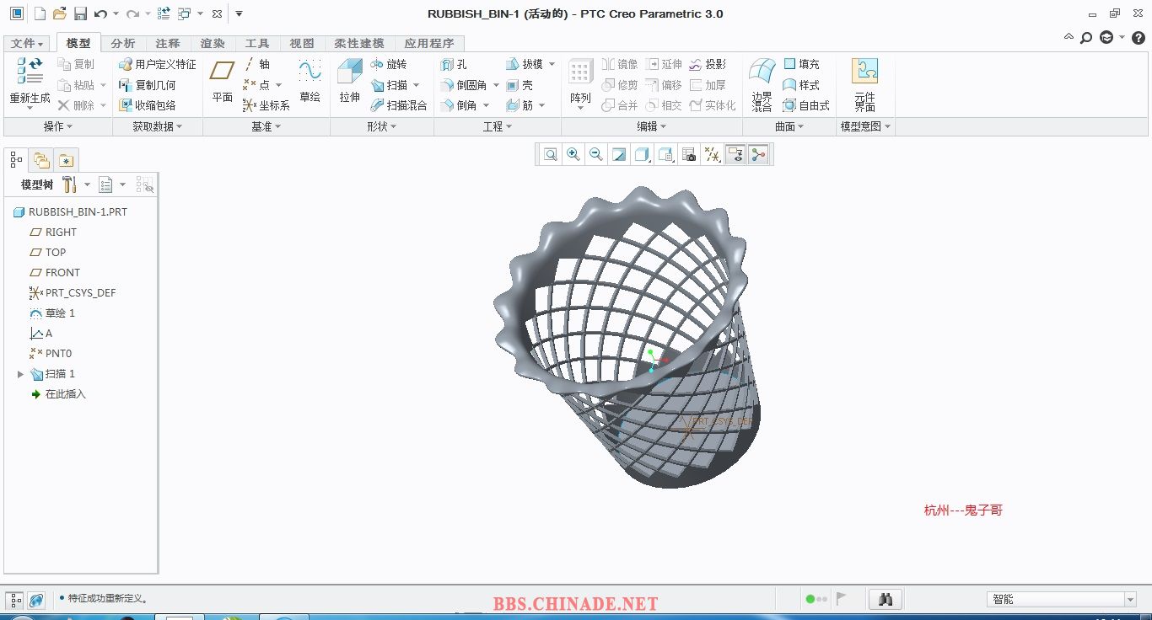Expand the 形状 group

382,126
